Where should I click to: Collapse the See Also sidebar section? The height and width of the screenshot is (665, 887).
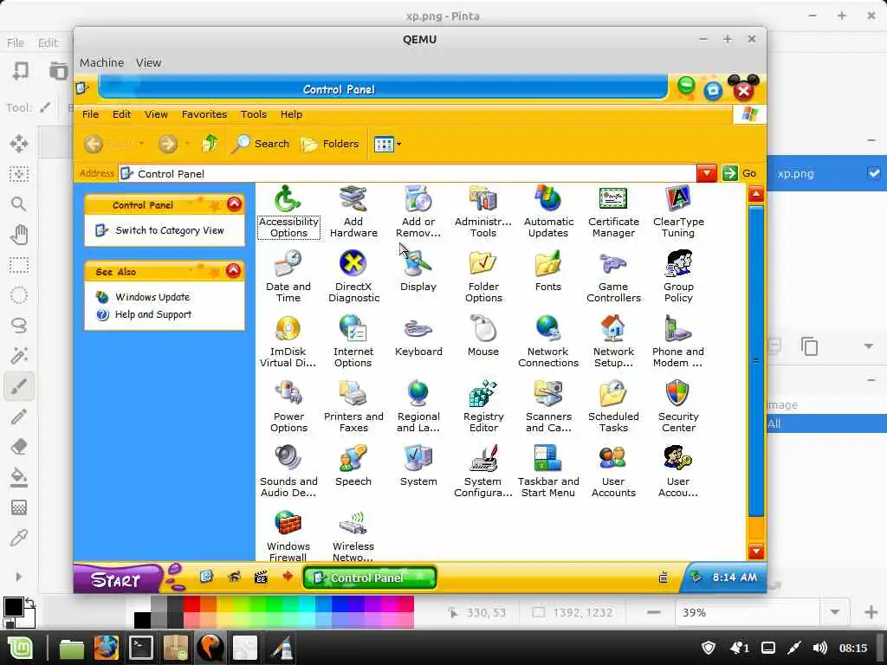click(233, 271)
